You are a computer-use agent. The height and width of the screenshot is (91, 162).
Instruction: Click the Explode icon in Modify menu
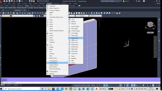point(48,74)
